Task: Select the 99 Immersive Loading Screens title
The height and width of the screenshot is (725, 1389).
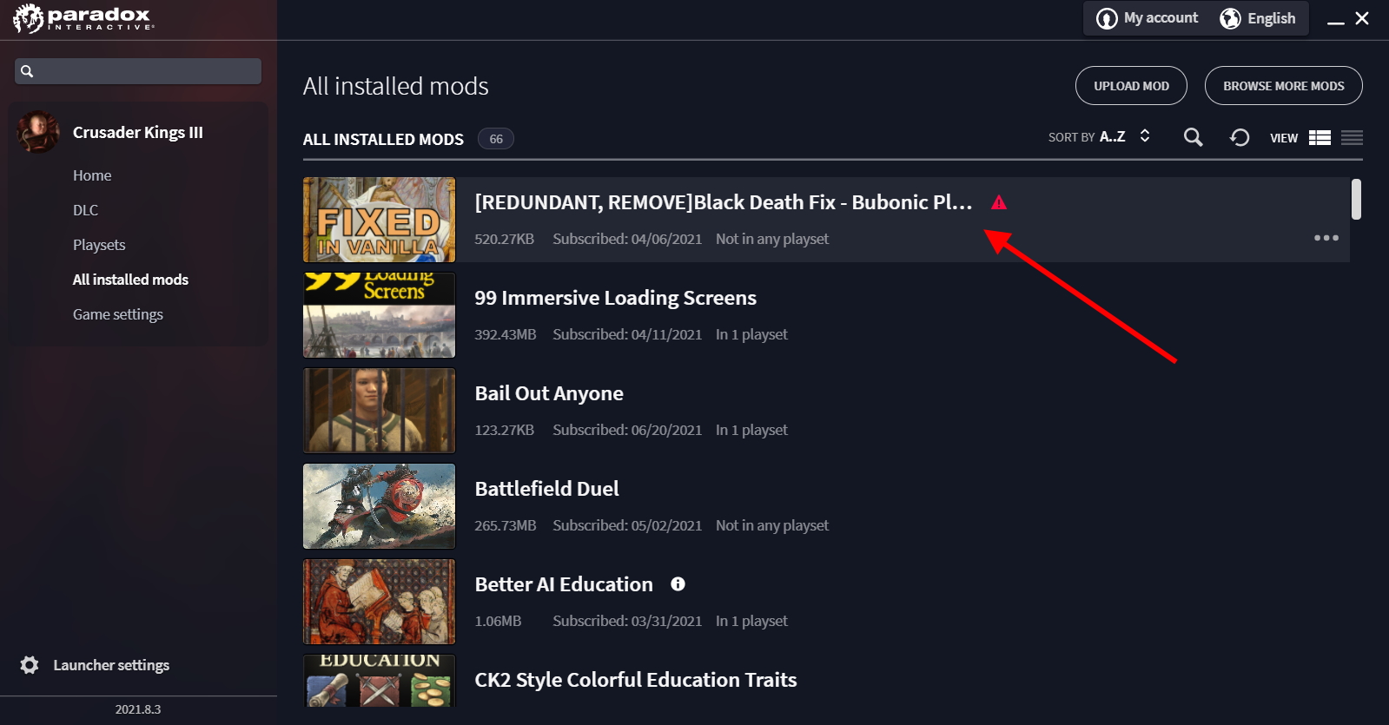Action: pos(615,298)
